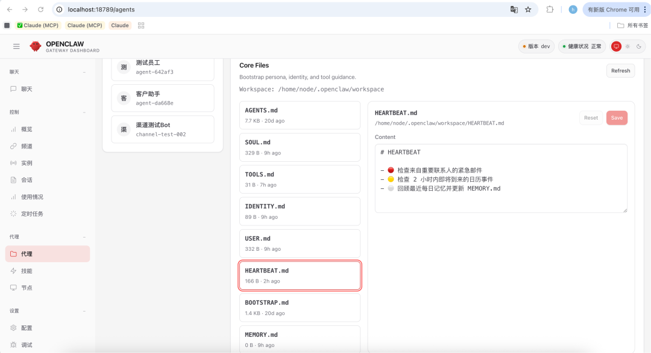Viewport: 651px width, 353px height.
Task: Open 实例 instances page
Action: (48, 163)
